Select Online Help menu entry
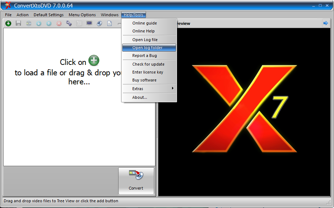This screenshot has width=334, height=208. point(149,31)
